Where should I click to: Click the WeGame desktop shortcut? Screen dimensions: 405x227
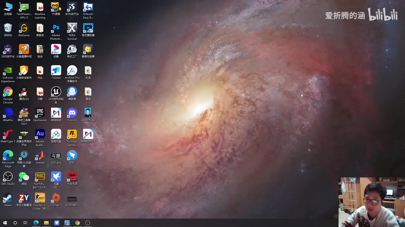tap(24, 30)
